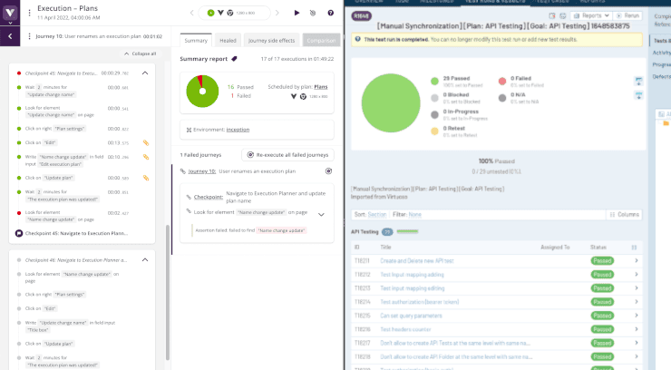Go to previous execution arrow
The width and height of the screenshot is (671, 370).
(191, 13)
